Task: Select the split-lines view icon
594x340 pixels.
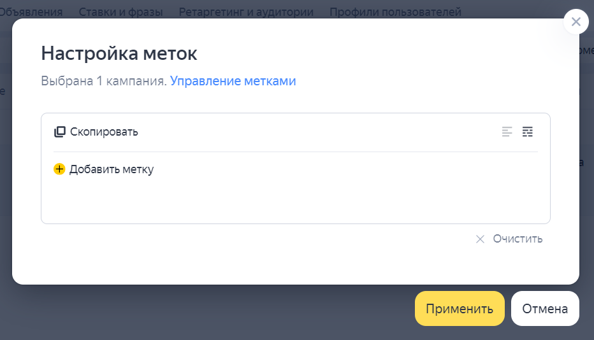Action: 527,132
